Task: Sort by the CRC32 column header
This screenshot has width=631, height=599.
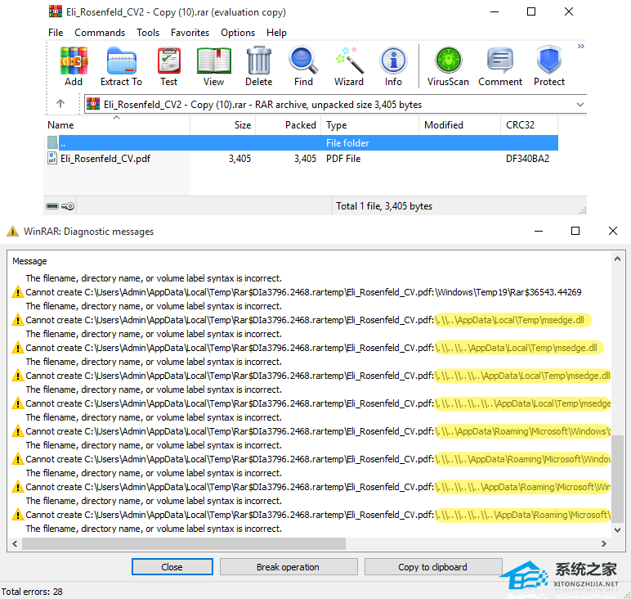Action: pos(529,125)
